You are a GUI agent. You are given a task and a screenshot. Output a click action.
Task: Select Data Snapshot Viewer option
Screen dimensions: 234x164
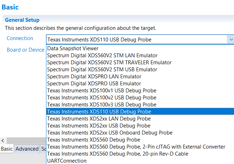tap(73, 48)
